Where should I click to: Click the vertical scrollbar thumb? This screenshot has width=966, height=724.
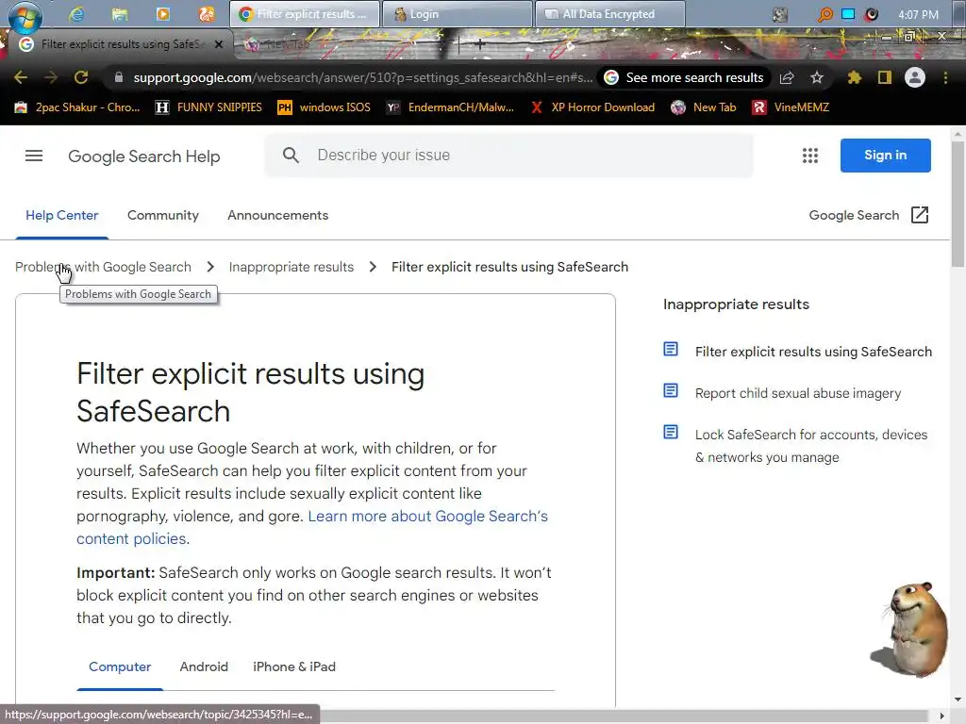(x=958, y=204)
